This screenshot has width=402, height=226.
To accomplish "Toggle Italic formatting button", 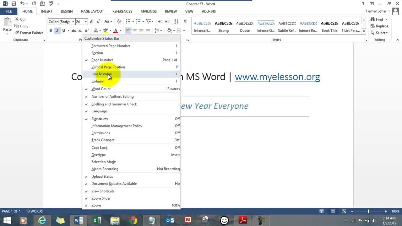I will (57, 31).
